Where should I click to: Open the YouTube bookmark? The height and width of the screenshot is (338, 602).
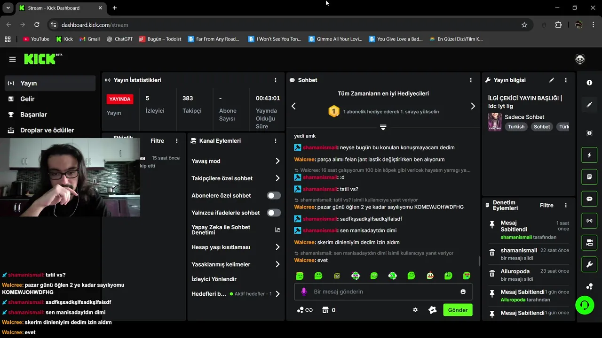click(x=36, y=39)
